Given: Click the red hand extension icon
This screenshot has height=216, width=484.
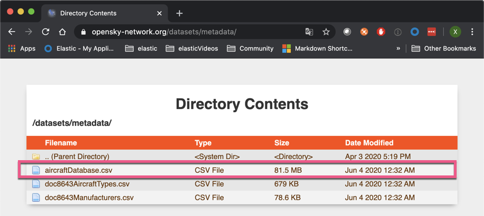Looking at the screenshot, I should (x=381, y=32).
